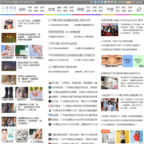Open the 《极品家丁》1-31集 article title
Screen dimensions: 144x144
122,95
